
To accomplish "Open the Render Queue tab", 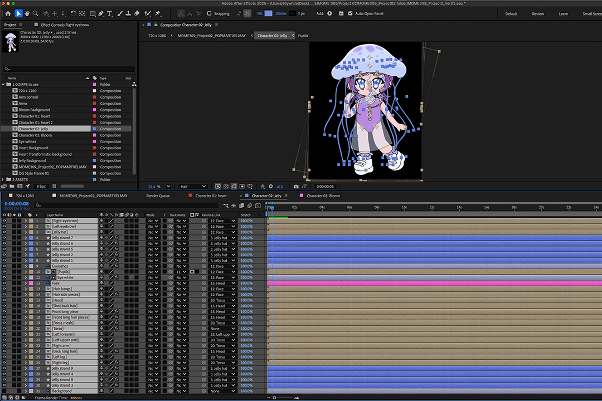I will click(159, 196).
